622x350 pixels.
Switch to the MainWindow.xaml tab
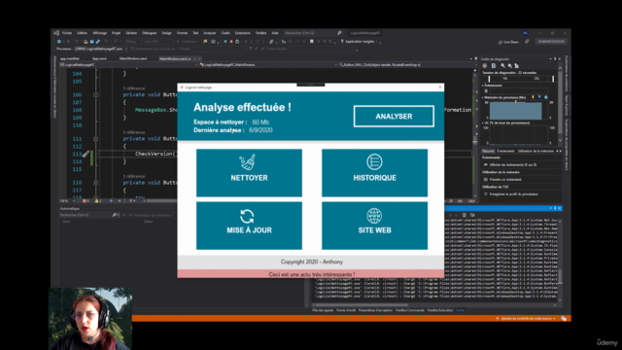(x=133, y=58)
